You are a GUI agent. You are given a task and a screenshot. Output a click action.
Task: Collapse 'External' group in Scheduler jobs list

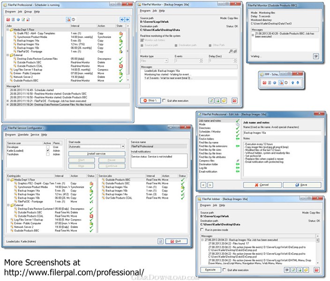8,55
